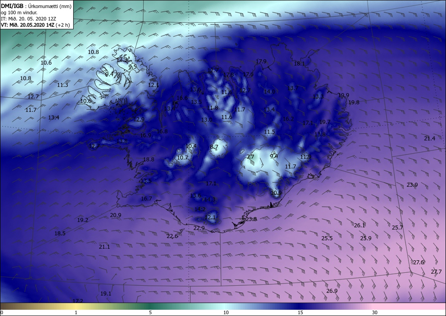
Task: Click the 18.8 value near the west coast
Action: [x=149, y=160]
